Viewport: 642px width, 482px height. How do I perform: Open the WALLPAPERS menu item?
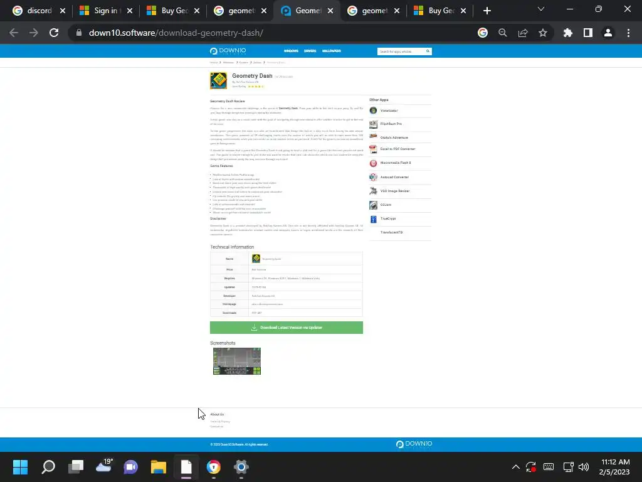pos(331,51)
